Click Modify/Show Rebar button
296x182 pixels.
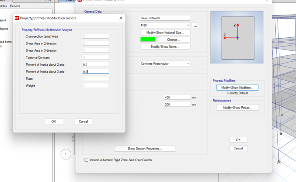pyautogui.click(x=237, y=107)
